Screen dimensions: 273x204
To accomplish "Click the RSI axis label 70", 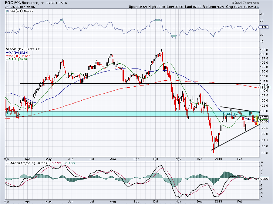I will [262, 21].
